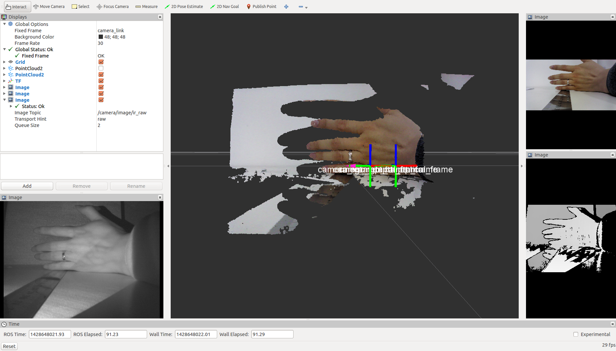
Task: Select the 2D Pose Estimate tool
Action: pos(184,7)
